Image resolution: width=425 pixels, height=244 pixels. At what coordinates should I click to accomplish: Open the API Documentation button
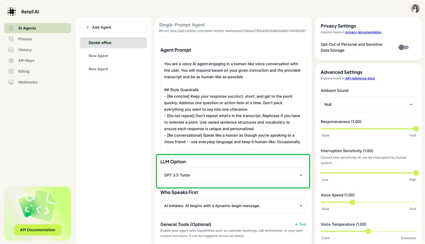38,230
